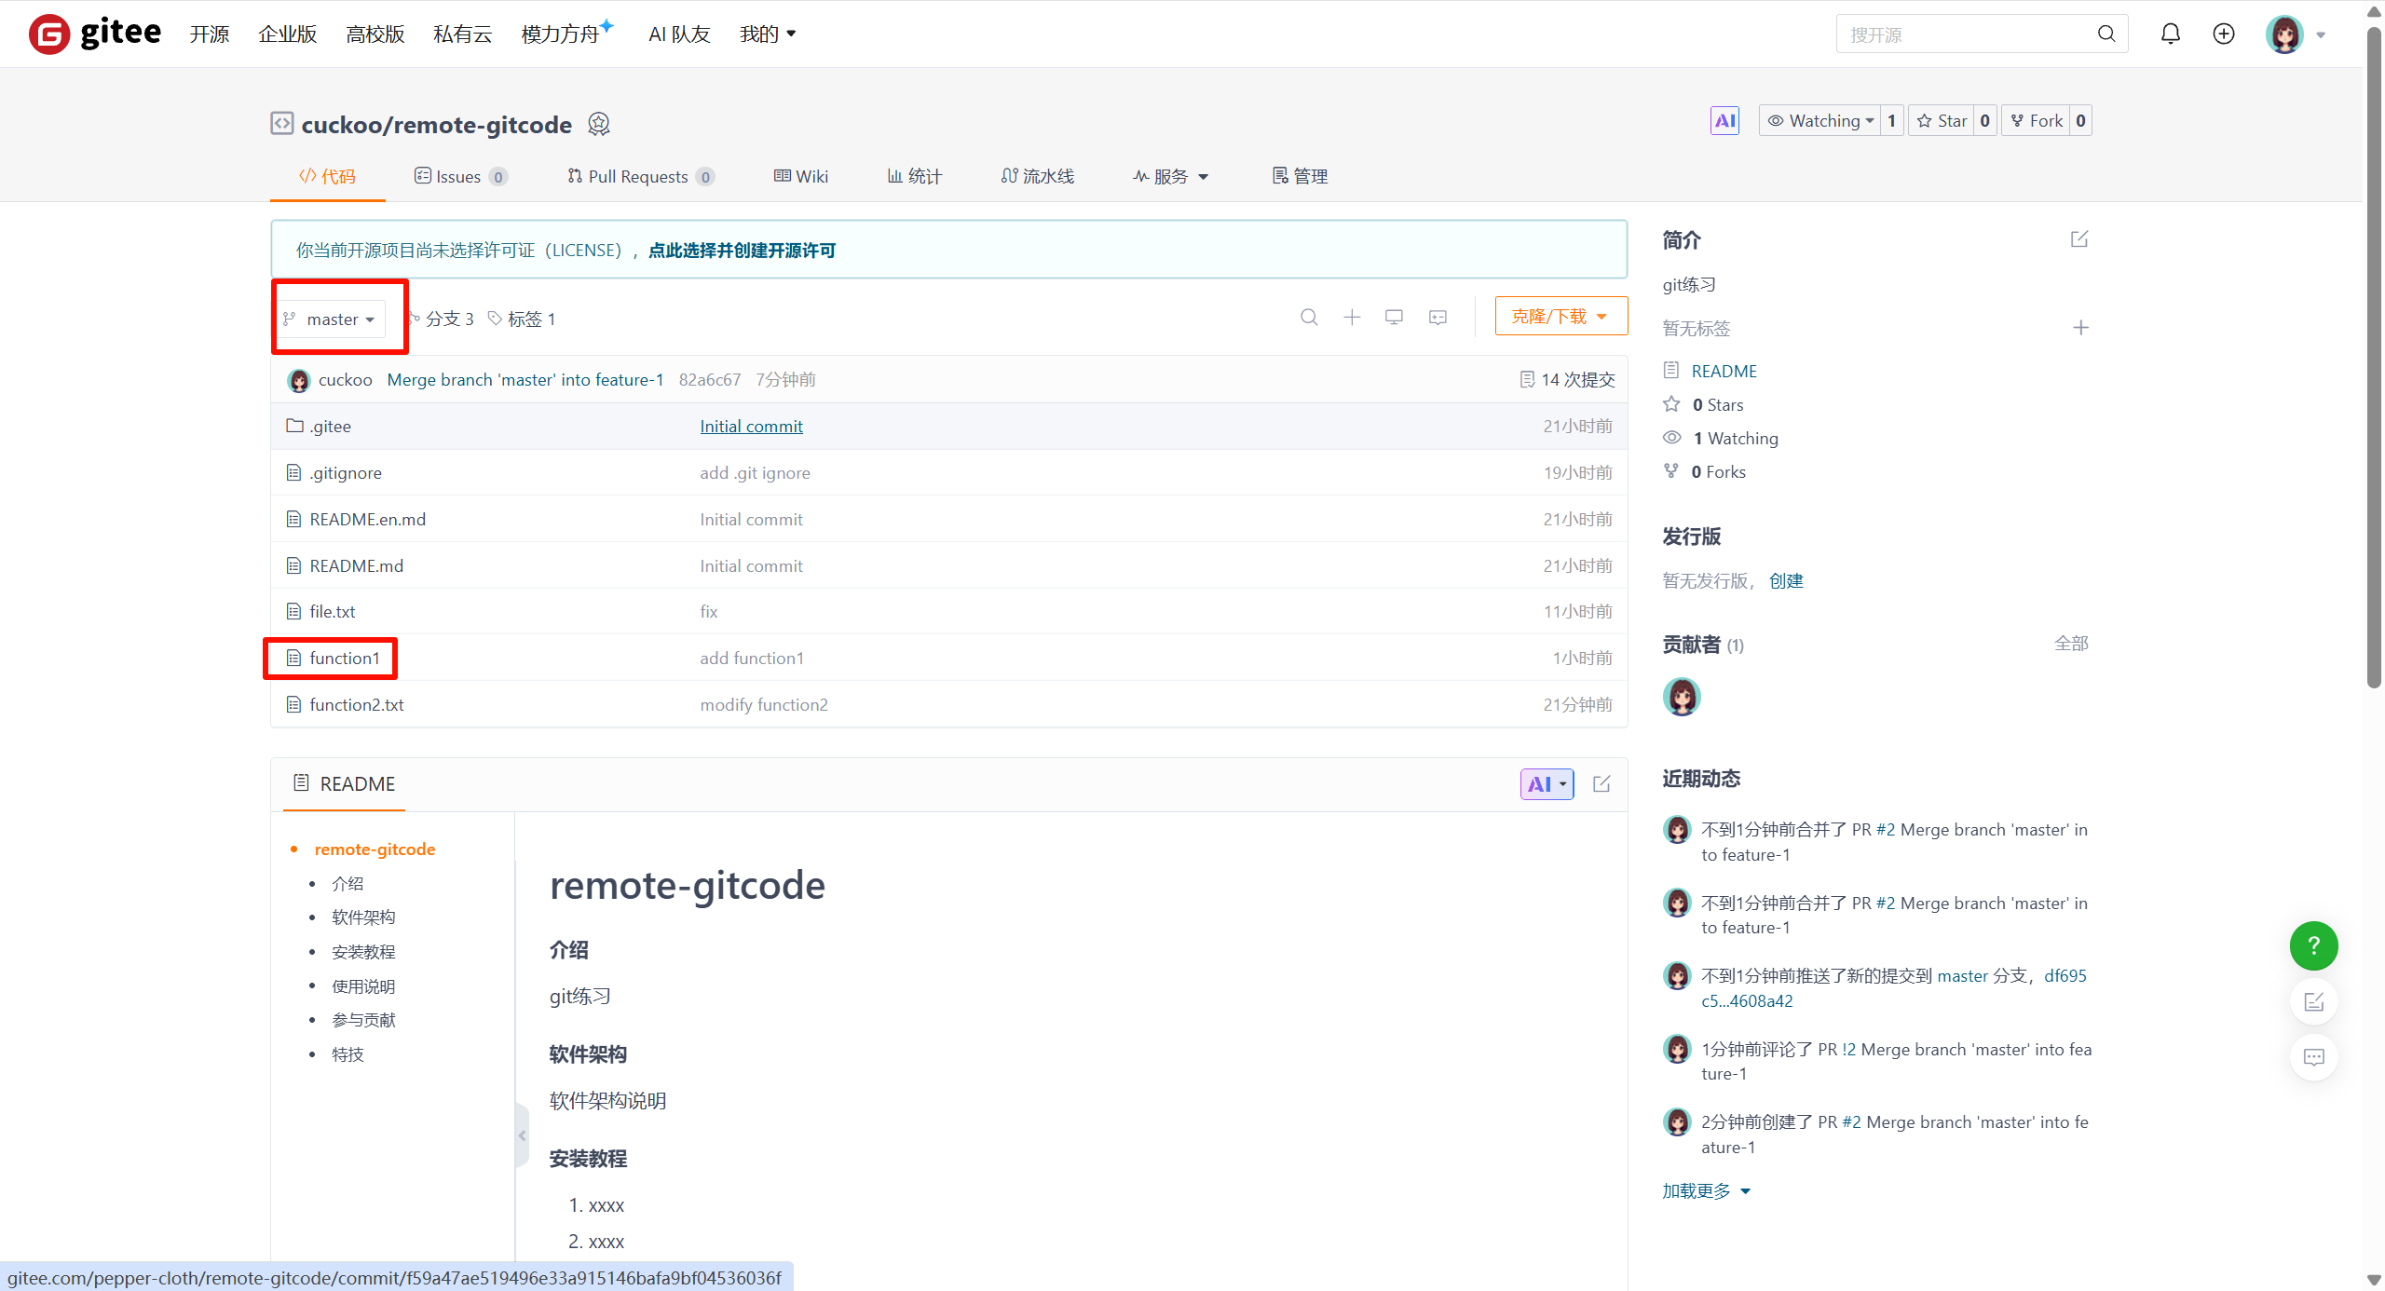Edit the repository intro pencil icon

[x=2079, y=239]
